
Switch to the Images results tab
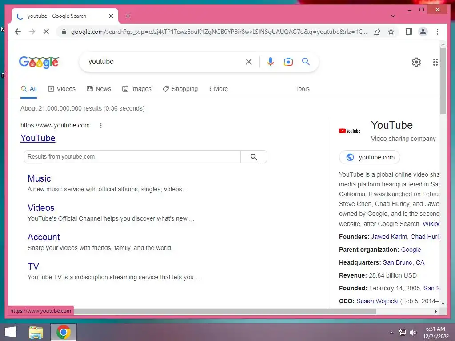(137, 89)
